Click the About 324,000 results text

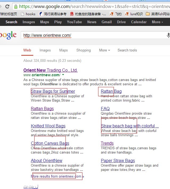point(52,61)
